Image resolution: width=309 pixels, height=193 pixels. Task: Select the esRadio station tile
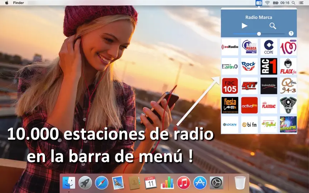(x=230, y=47)
